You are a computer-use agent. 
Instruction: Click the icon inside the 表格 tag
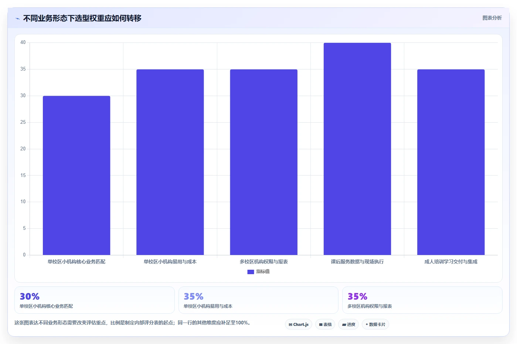[321, 324]
